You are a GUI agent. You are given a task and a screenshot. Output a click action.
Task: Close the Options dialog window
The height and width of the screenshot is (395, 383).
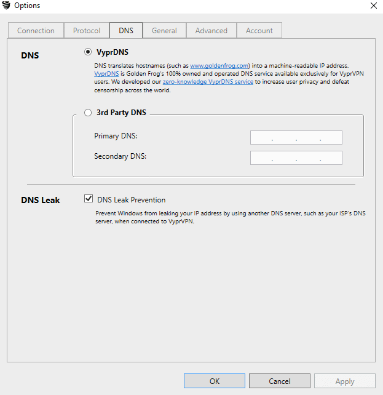click(x=374, y=6)
